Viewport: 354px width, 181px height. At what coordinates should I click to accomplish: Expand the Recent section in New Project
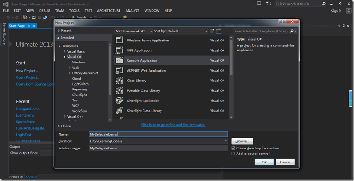tap(59, 31)
